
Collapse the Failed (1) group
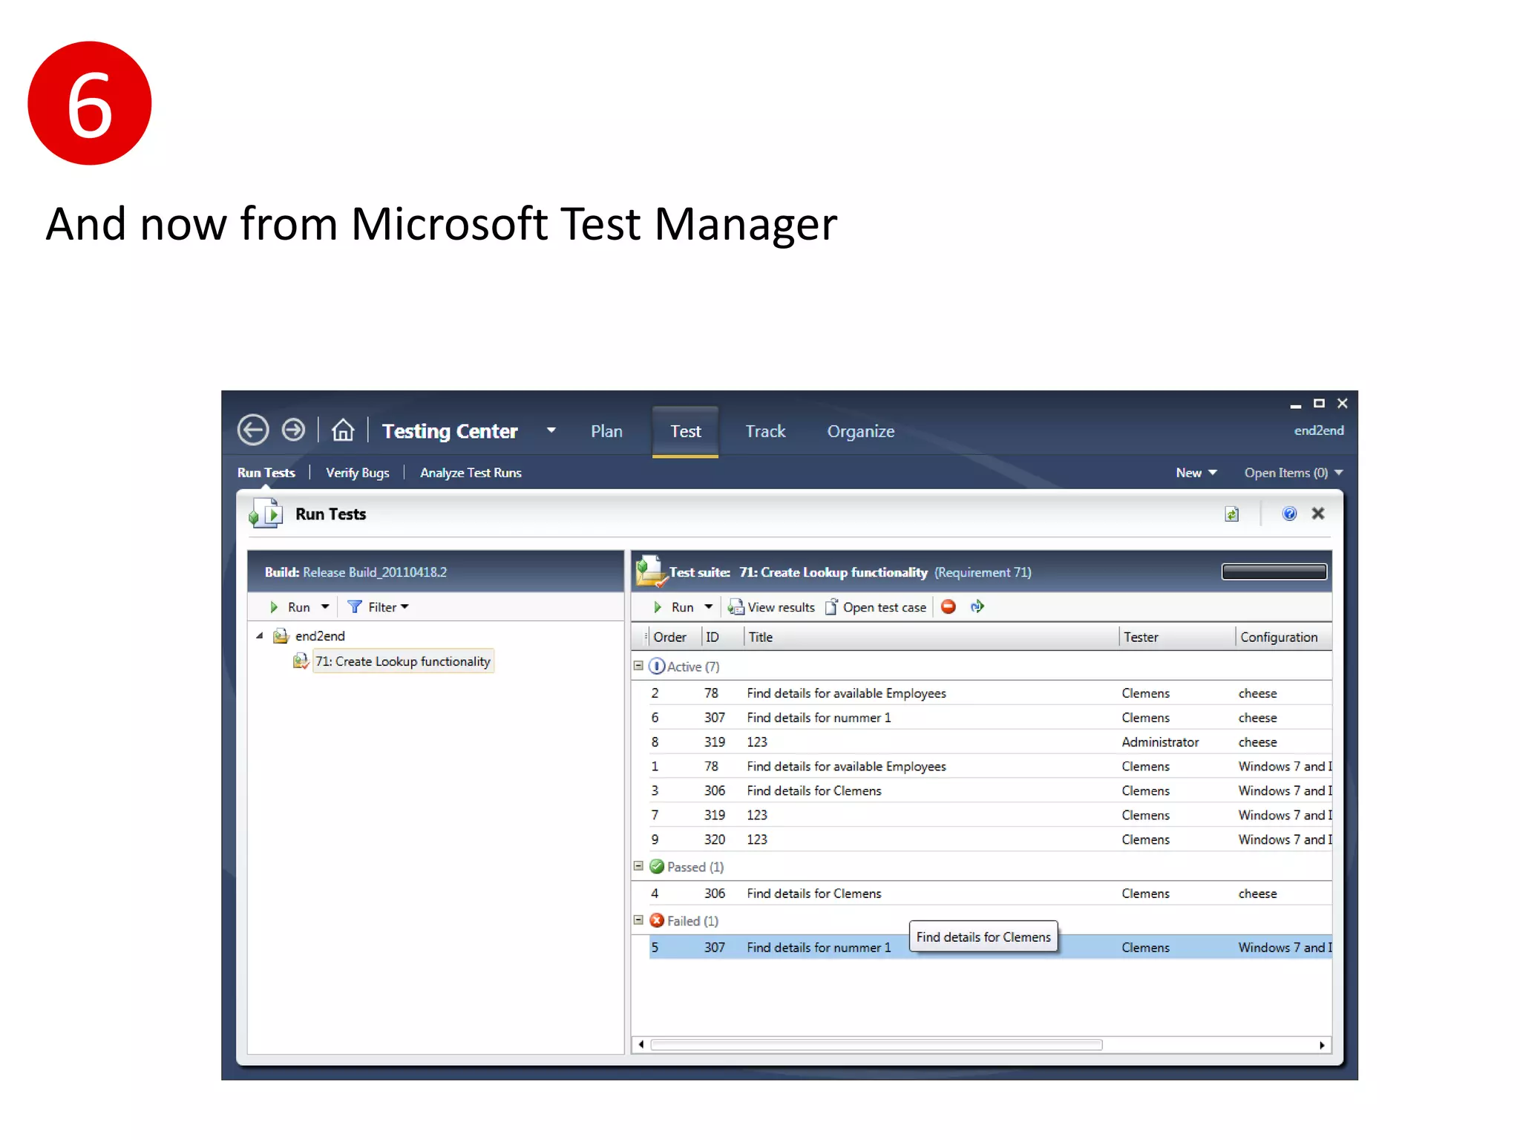coord(638,920)
